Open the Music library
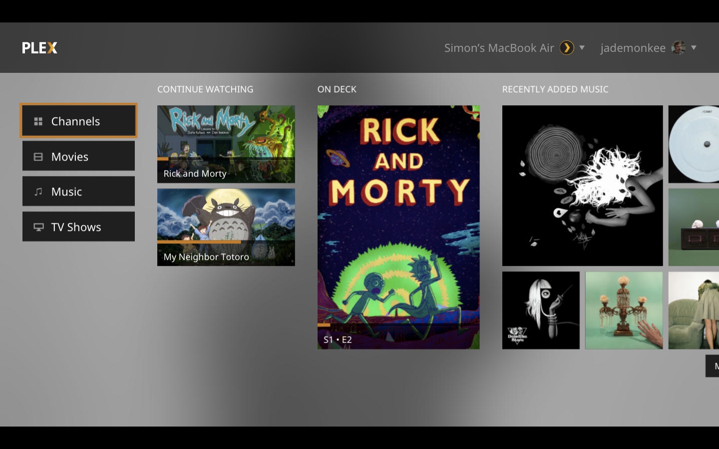The image size is (719, 449). tap(78, 192)
